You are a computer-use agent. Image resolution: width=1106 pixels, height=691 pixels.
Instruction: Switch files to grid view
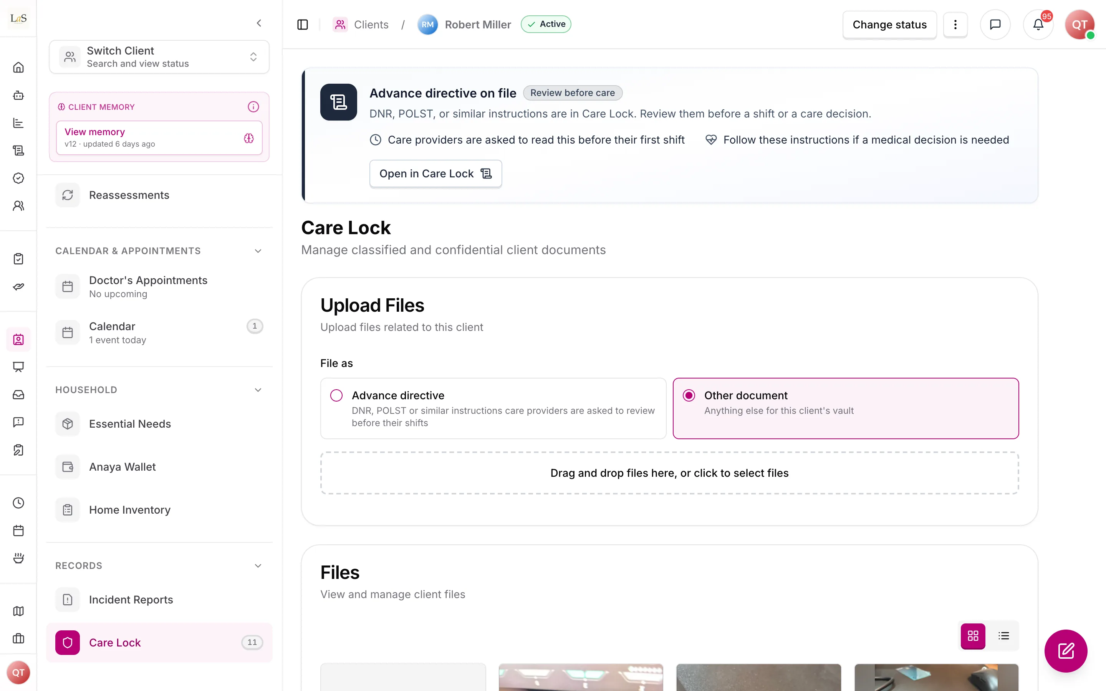[973, 636]
